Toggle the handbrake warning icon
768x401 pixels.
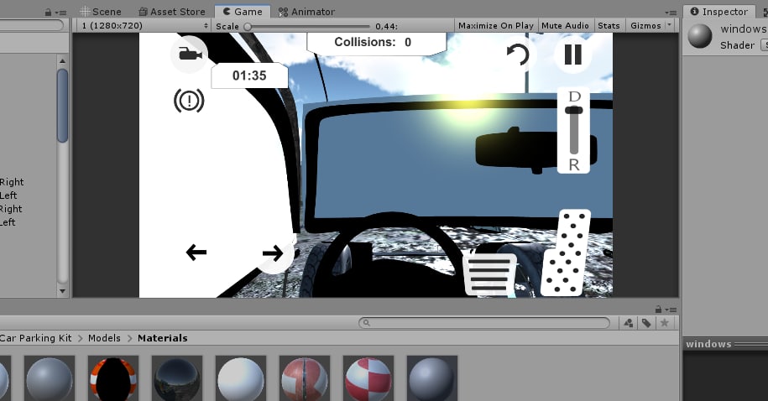(x=189, y=101)
